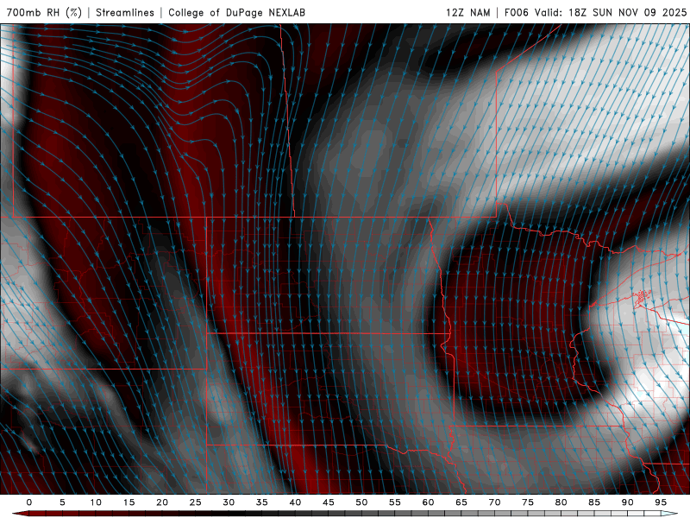690x518 pixels.
Task: Select the legend value "10"
Action: click(x=96, y=502)
